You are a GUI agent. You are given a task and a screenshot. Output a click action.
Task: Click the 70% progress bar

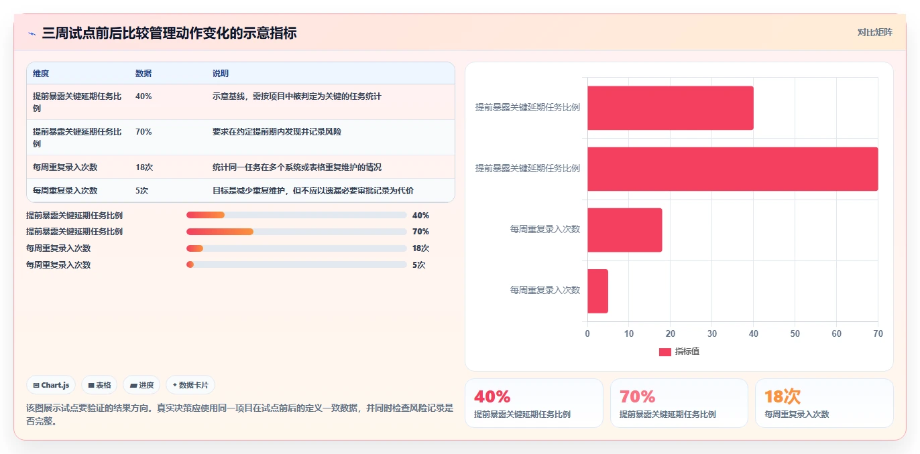coord(296,232)
